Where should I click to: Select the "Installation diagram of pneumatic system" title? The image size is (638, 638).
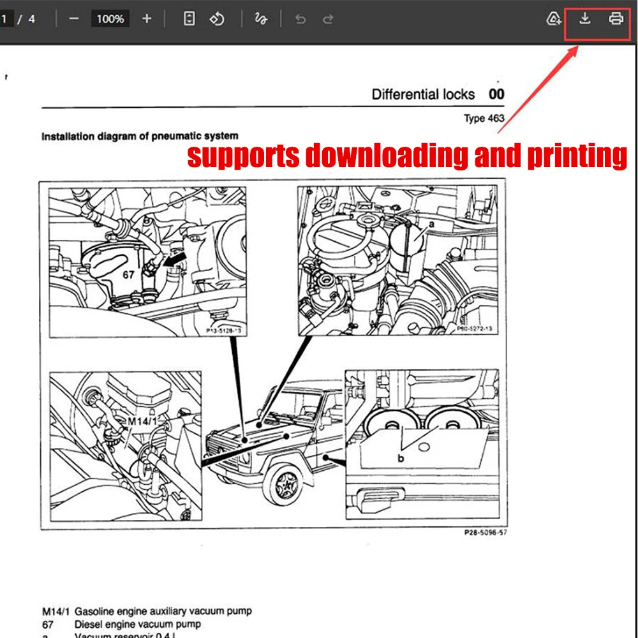140,136
